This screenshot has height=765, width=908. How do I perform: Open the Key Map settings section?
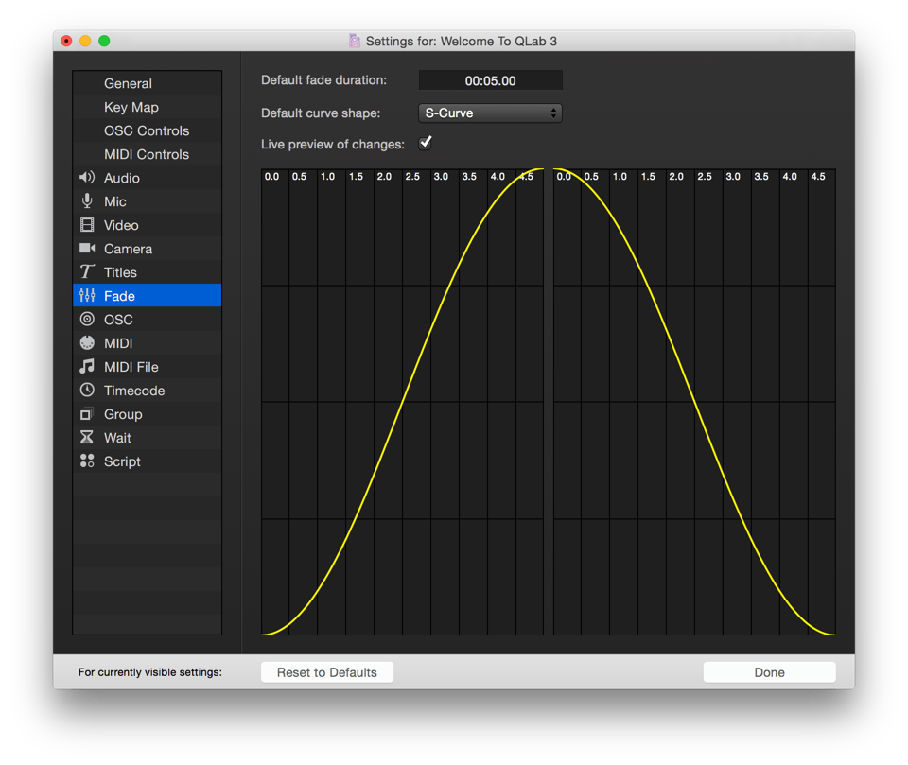(131, 107)
